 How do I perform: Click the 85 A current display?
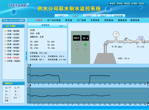85,38
